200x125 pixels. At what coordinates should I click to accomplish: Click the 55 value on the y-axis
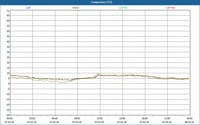8,26
